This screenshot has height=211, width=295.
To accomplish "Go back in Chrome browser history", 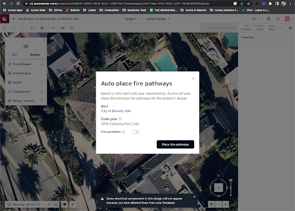I will (x=4, y=3).
